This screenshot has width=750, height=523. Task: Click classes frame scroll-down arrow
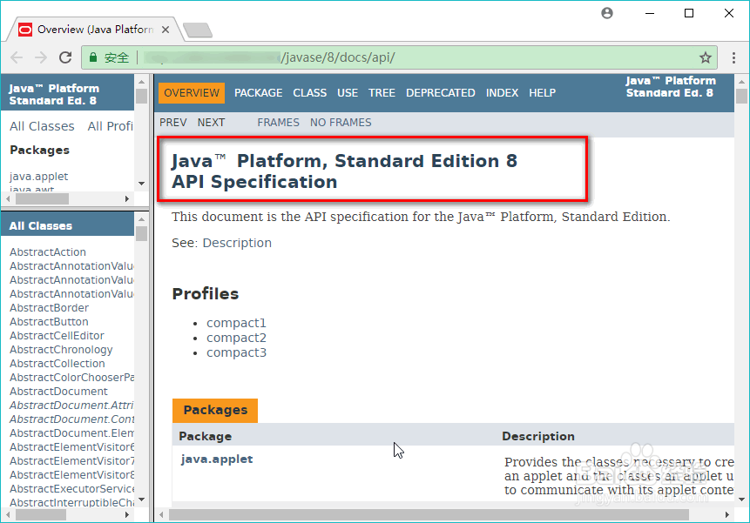pos(141,500)
